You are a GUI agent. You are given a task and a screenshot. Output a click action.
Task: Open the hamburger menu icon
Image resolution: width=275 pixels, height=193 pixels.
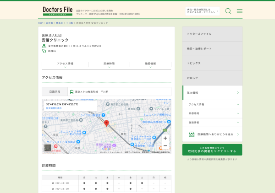point(240,11)
